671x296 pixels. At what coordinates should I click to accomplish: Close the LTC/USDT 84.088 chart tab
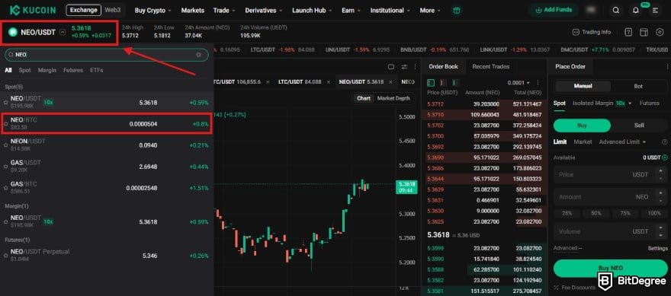pyautogui.click(x=328, y=81)
